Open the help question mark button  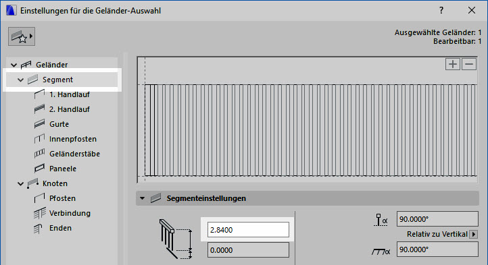(x=441, y=10)
